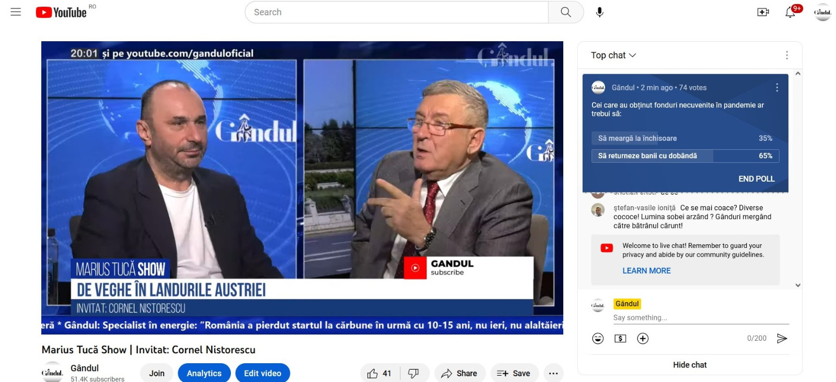Image resolution: width=836 pixels, height=382 pixels.
Task: Open live chat three-dot options menu
Action: coord(786,55)
